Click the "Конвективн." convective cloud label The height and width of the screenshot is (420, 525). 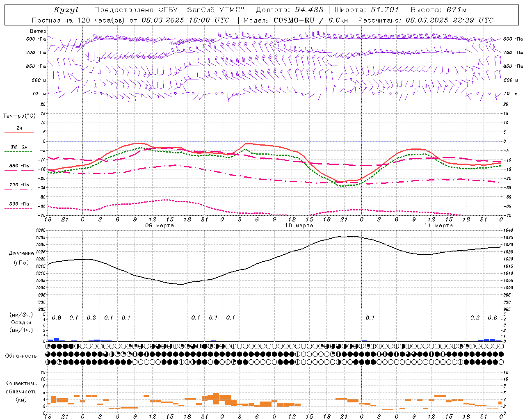pos(21,383)
